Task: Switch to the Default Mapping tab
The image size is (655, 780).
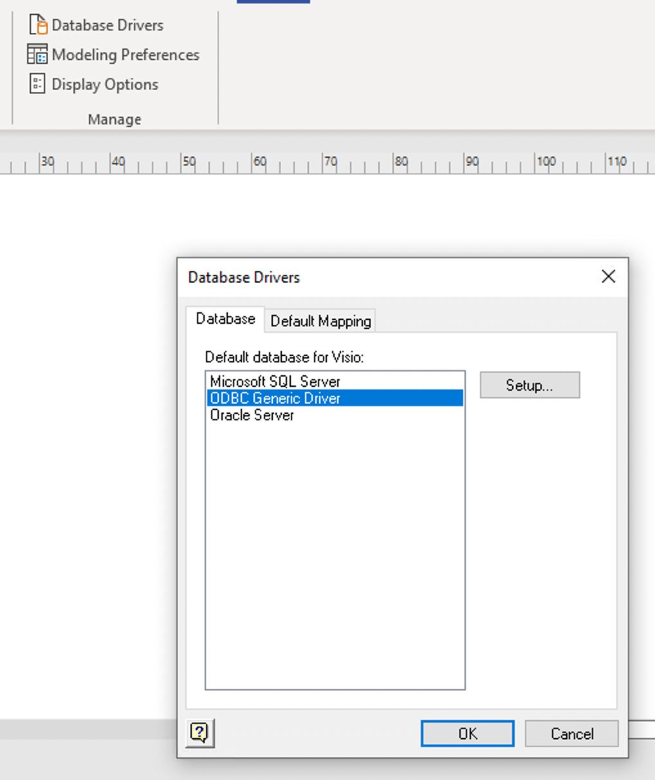Action: [320, 320]
